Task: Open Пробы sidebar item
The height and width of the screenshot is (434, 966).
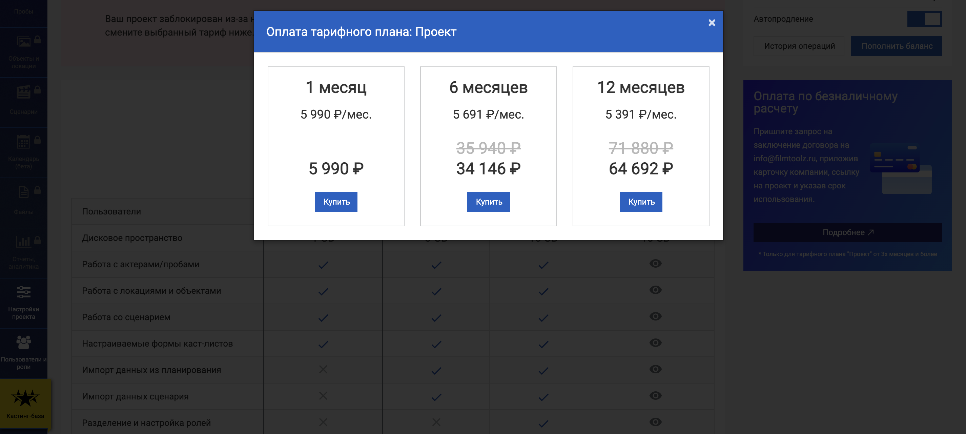Action: tap(24, 11)
